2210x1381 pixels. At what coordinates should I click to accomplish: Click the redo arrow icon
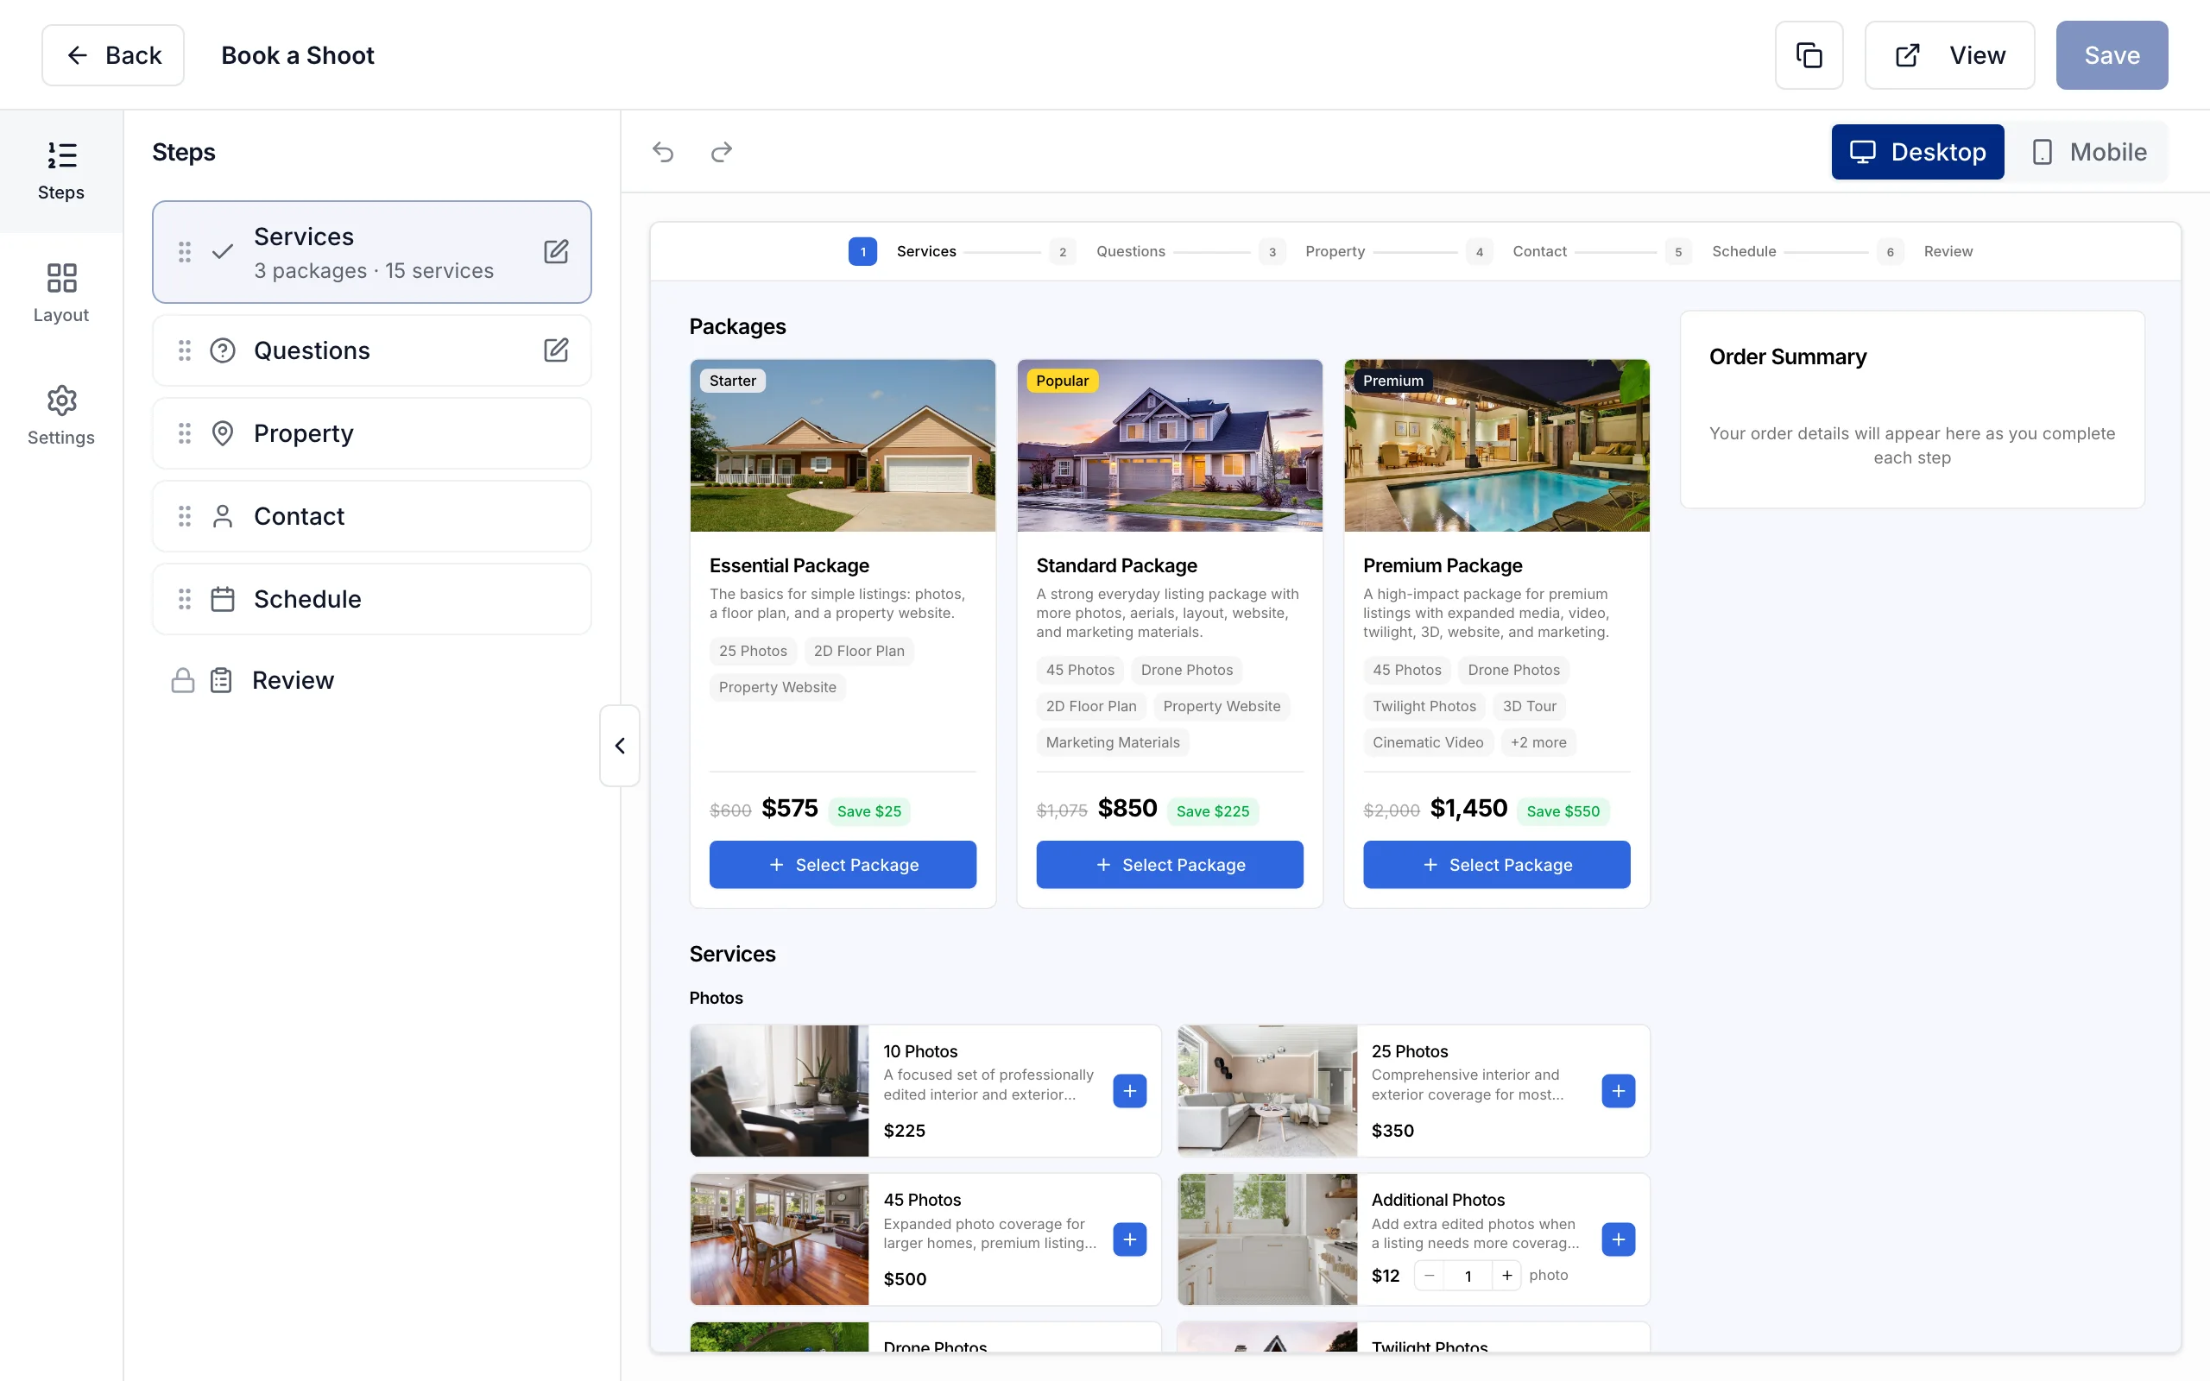722,152
